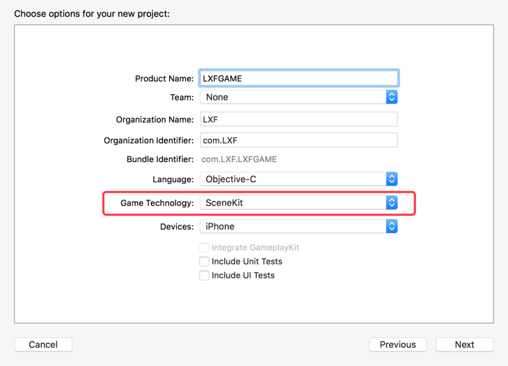
Task: Click the Organization Name field
Action: 299,120
